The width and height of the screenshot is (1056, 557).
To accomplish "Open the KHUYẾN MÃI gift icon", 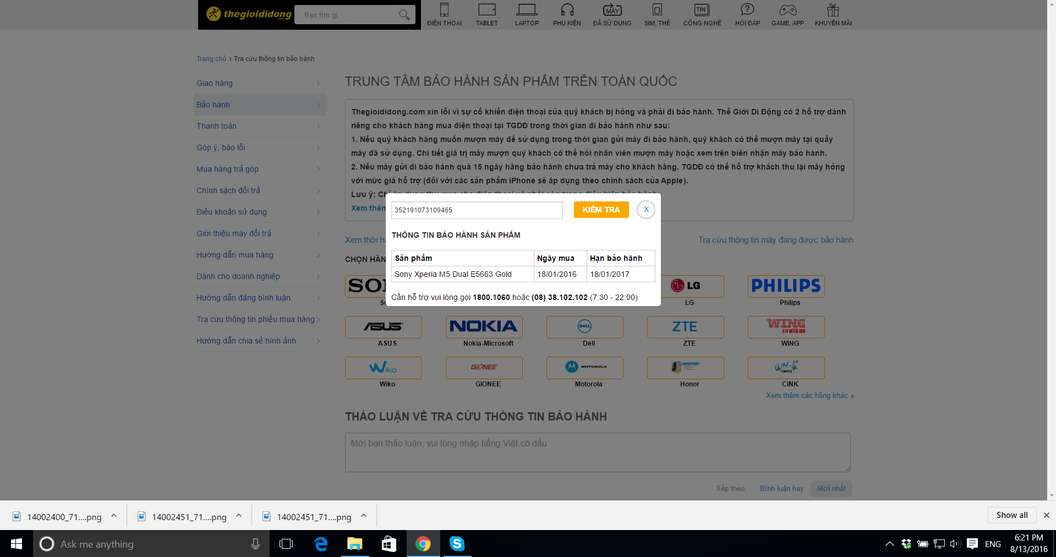I will pyautogui.click(x=833, y=15).
